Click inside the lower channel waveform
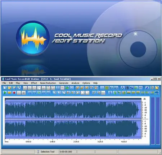Screen dimensions: 162x155 (x=73, y=128)
